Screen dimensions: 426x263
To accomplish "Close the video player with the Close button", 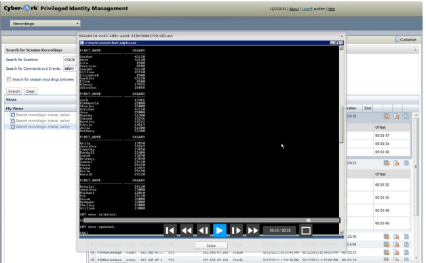I will tap(211, 245).
